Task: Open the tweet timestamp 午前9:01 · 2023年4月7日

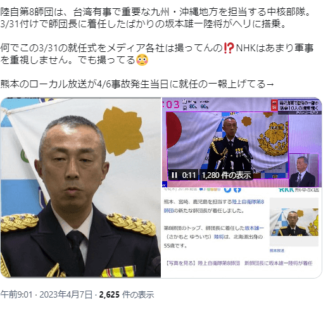Action: click(46, 294)
